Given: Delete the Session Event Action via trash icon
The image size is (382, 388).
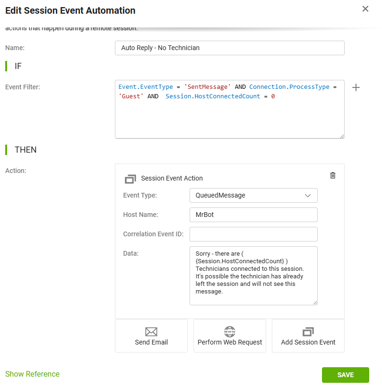Looking at the screenshot, I should click(x=333, y=175).
